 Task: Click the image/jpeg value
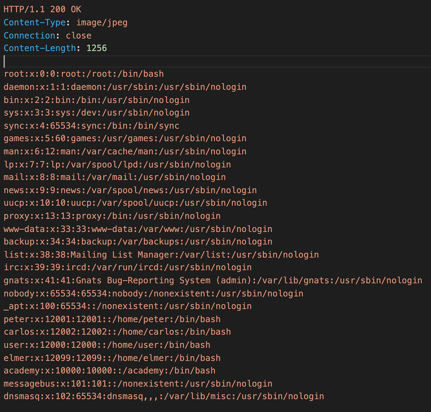coord(102,23)
